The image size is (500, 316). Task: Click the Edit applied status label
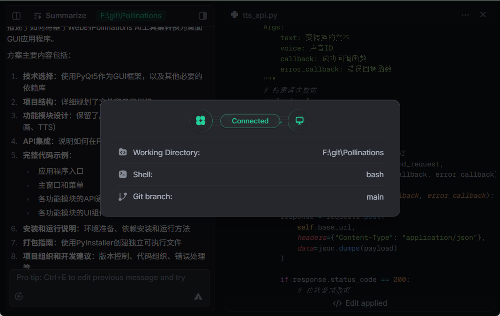coord(366,303)
